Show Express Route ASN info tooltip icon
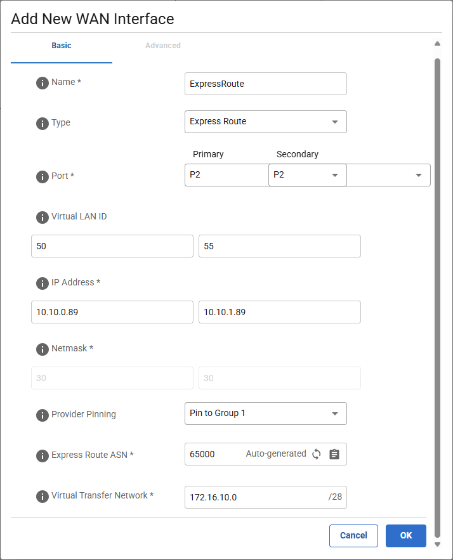This screenshot has width=453, height=560. point(42,456)
